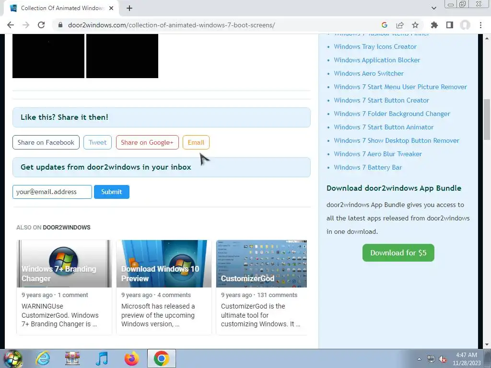Open the Windows Start orb

[x=13, y=358]
